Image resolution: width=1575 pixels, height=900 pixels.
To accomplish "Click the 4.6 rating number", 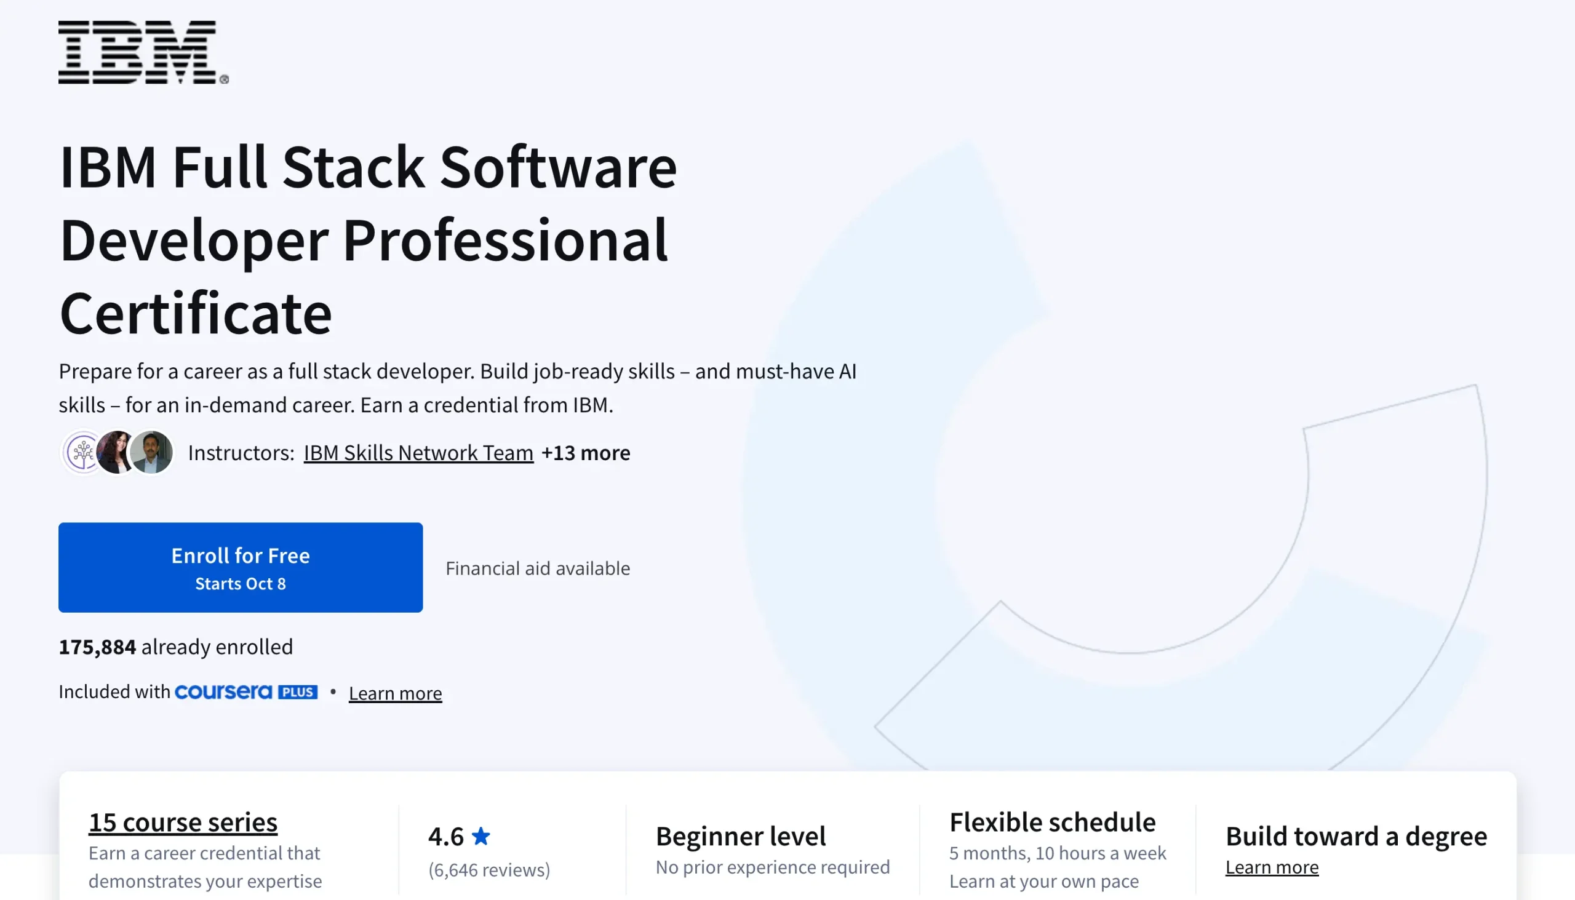I will (445, 837).
